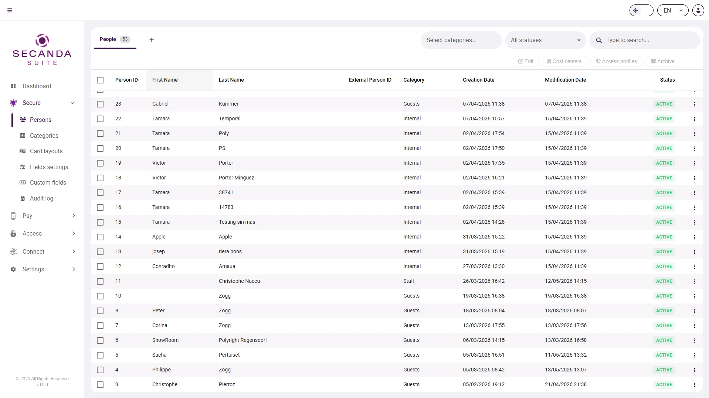
Task: Select all rows with header checkbox
Action: pyautogui.click(x=100, y=80)
